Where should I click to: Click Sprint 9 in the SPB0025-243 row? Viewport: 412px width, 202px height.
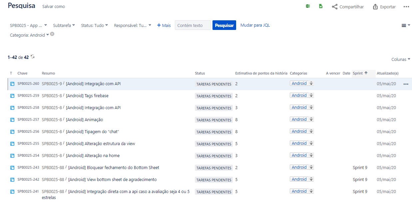click(360, 168)
